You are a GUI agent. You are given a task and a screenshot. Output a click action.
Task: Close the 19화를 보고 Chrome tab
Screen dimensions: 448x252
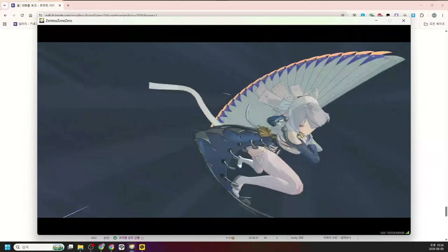pos(59,5)
